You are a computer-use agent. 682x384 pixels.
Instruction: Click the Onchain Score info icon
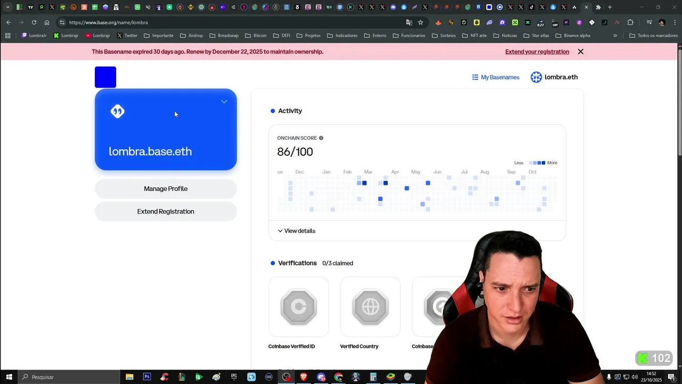coord(321,138)
